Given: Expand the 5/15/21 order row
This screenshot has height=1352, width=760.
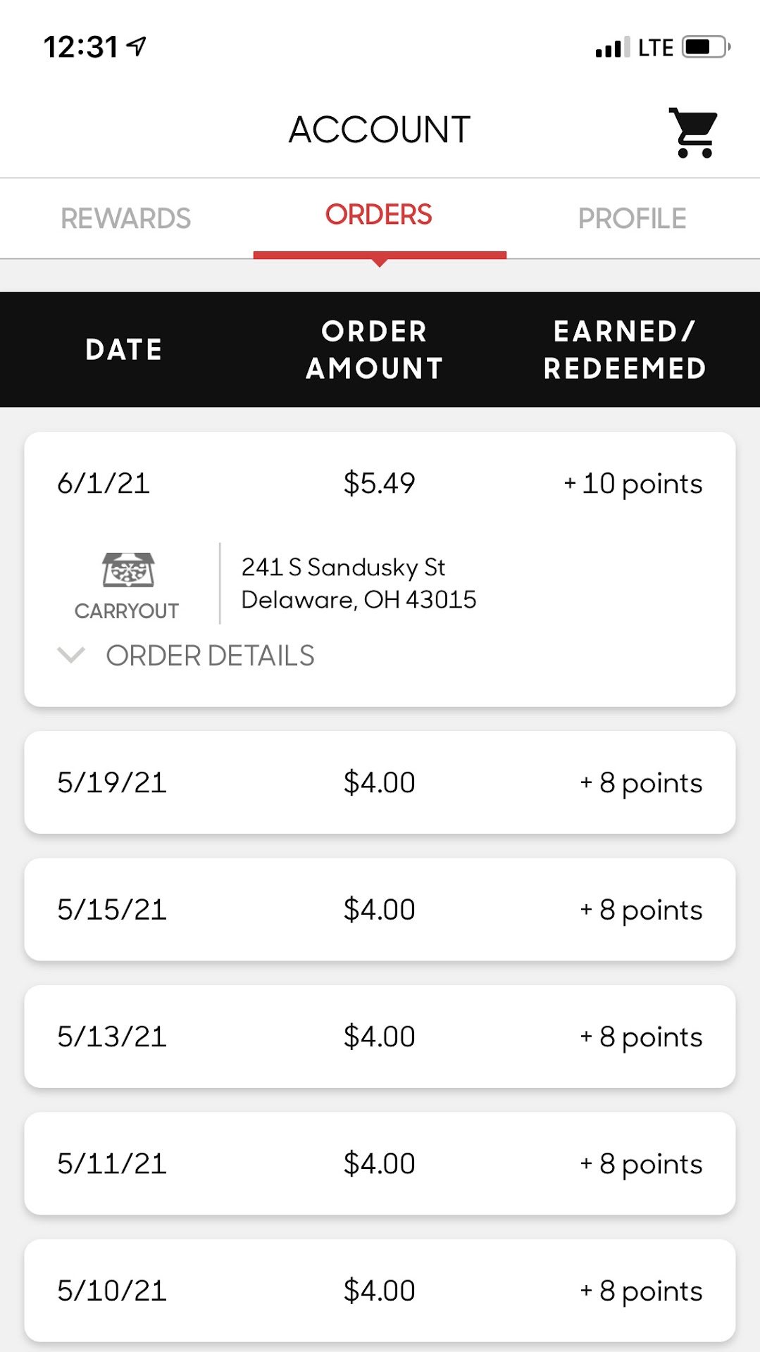Looking at the screenshot, I should [x=380, y=909].
